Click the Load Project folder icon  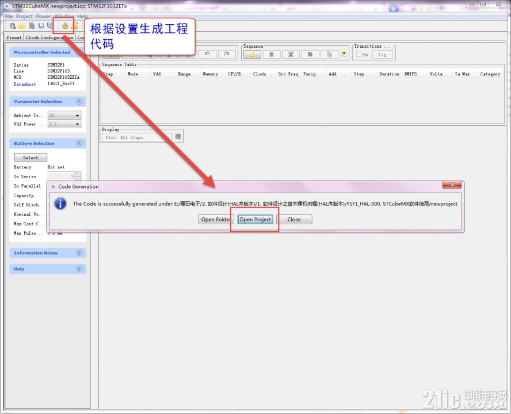[22, 26]
